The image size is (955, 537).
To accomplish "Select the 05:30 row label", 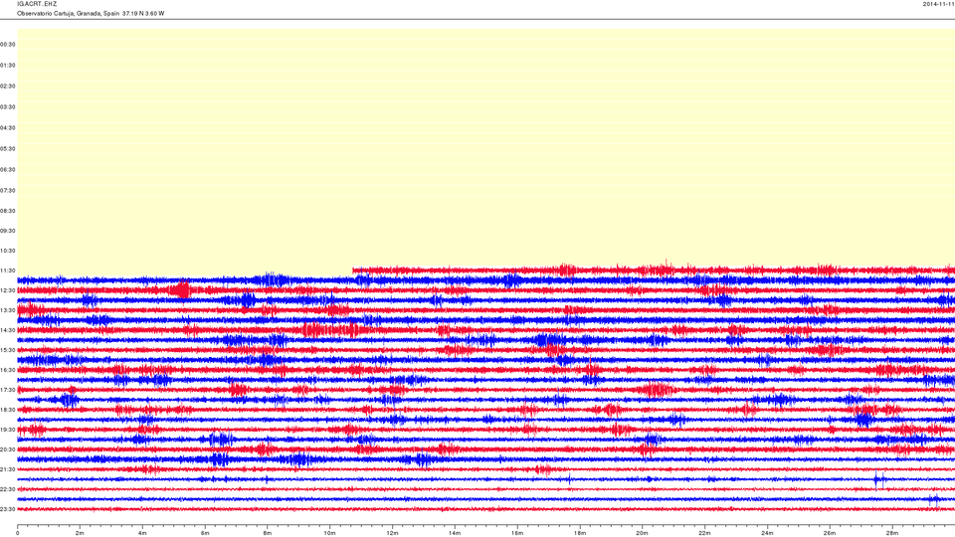I will coord(8,148).
